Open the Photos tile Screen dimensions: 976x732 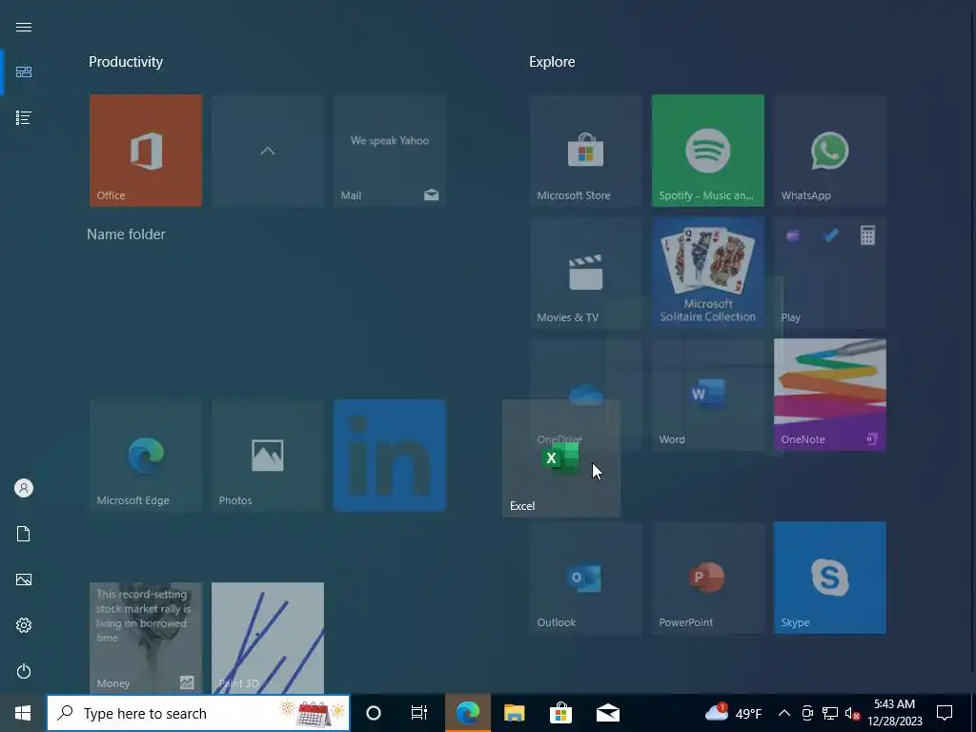(268, 455)
